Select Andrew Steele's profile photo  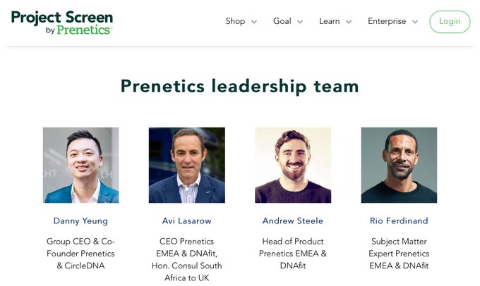click(293, 165)
